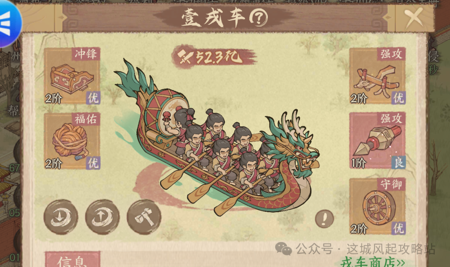The image size is (450, 267).
Task: Close the 壹戎车 panel with the X
Action: 414,18
